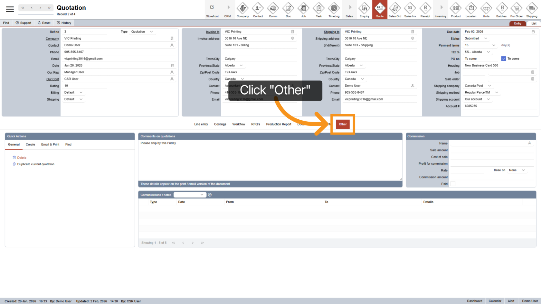The height and width of the screenshot is (304, 541).
Task: Click Duplicate current quotation link
Action: 36,164
